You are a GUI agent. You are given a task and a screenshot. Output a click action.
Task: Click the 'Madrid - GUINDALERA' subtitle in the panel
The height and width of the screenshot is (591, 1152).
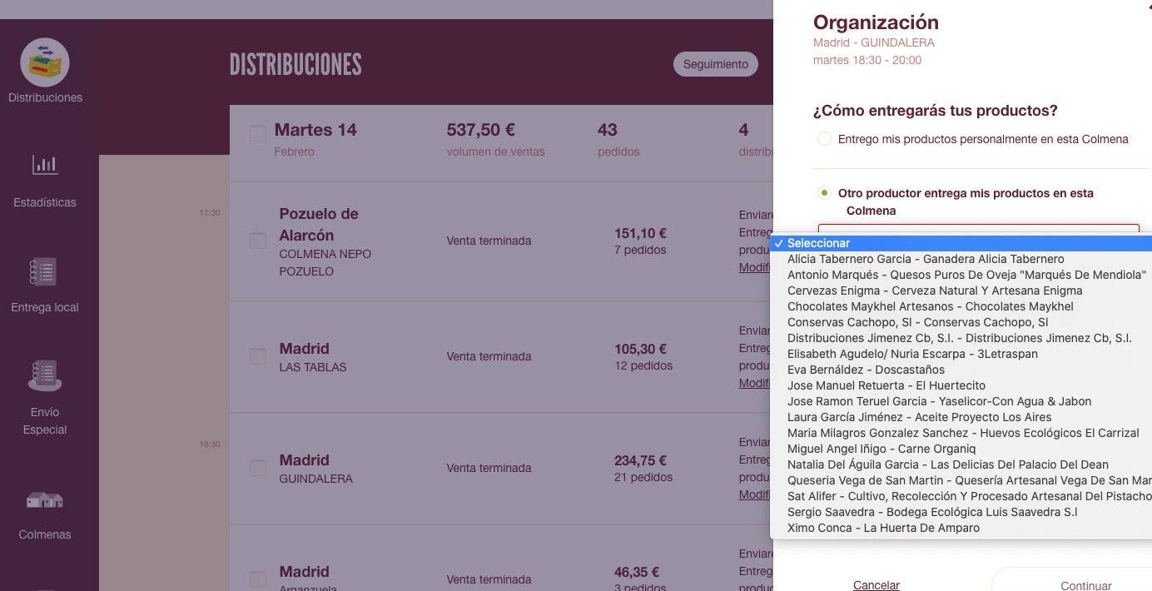(874, 42)
